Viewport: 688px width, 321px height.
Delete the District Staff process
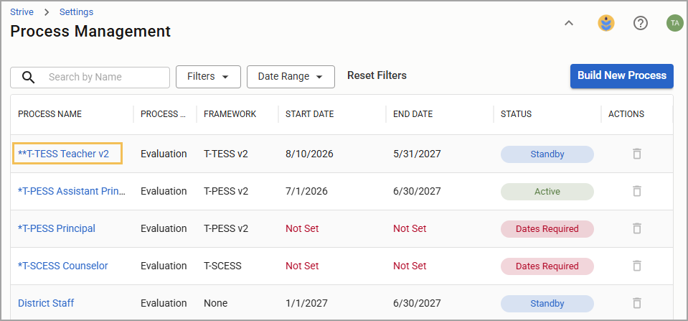[636, 303]
